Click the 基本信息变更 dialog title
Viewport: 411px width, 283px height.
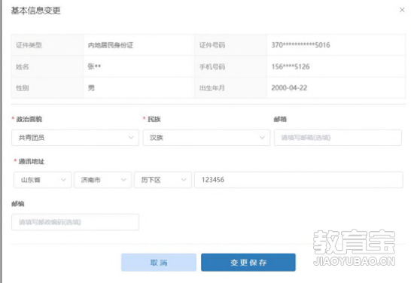pyautogui.click(x=35, y=11)
